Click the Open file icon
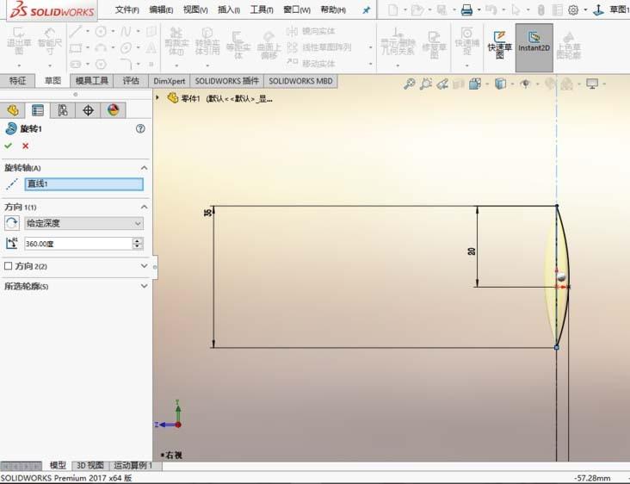Screen dimensions: 630x484 pos(417,9)
